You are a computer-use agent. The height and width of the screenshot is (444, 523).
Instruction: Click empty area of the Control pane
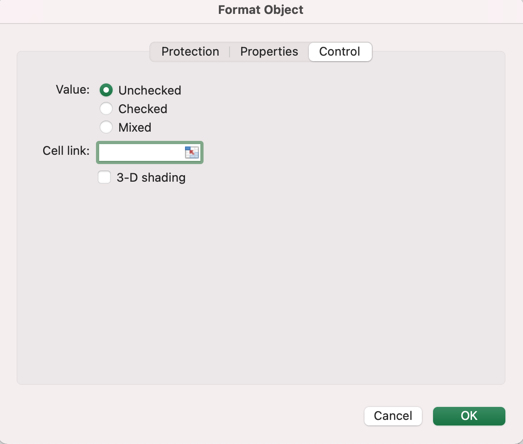pyautogui.click(x=306, y=278)
